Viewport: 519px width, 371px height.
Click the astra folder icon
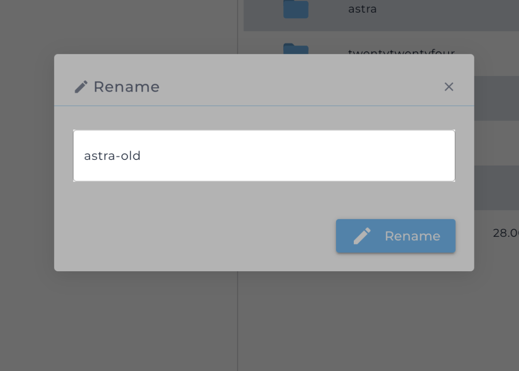coord(295,9)
